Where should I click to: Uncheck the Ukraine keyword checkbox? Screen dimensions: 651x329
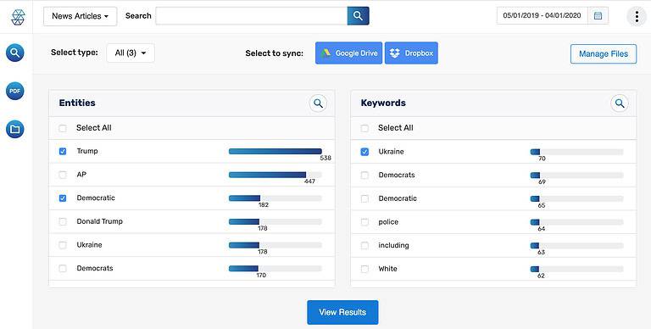point(364,152)
